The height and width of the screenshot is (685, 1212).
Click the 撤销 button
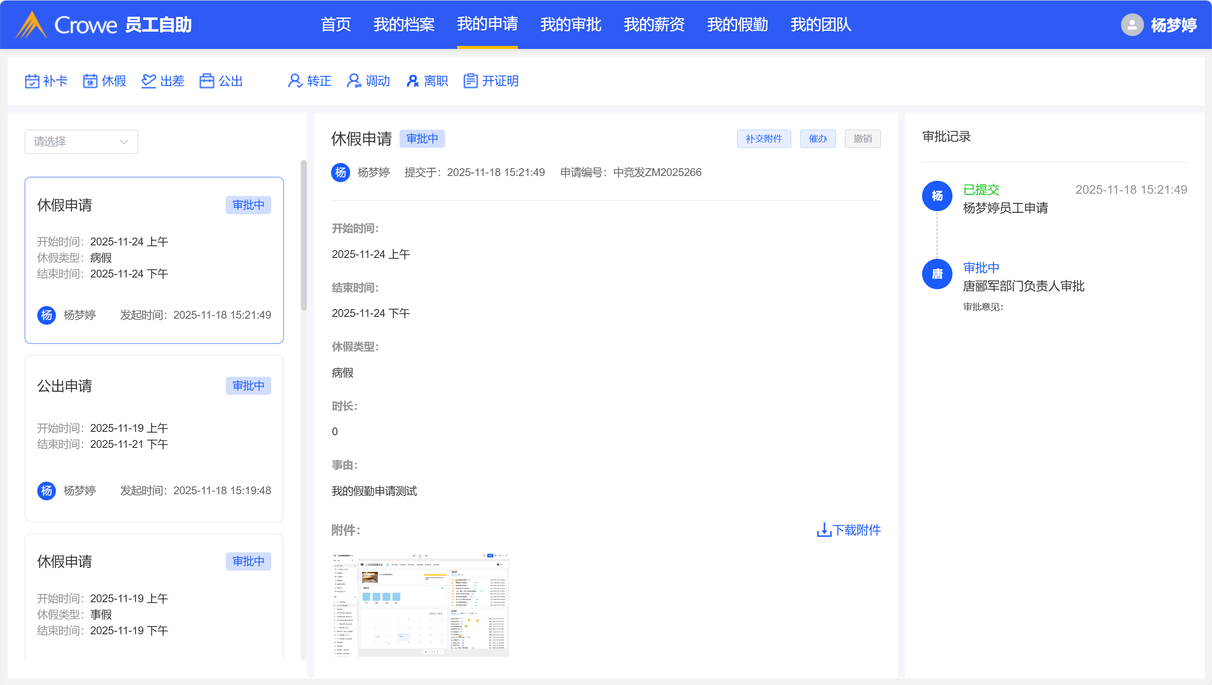pyautogui.click(x=862, y=139)
